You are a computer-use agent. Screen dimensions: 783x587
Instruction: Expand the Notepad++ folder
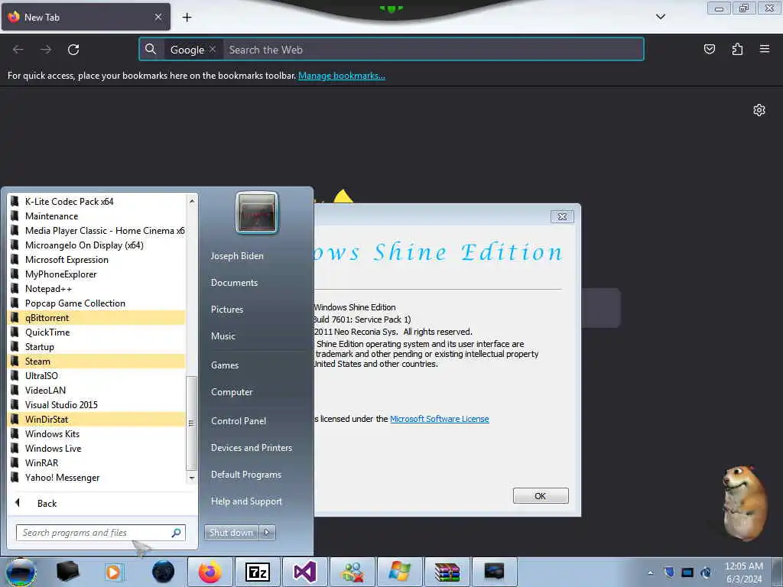pyautogui.click(x=96, y=289)
